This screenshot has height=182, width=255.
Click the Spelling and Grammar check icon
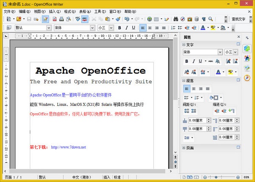pyautogui.click(x=78, y=19)
